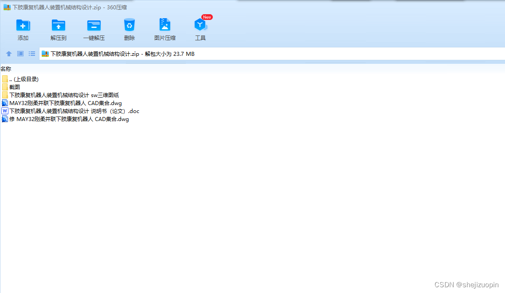This screenshot has height=293, width=505.
Task: Click the Word icon of 说明书 .doc file
Action: pos(5,111)
